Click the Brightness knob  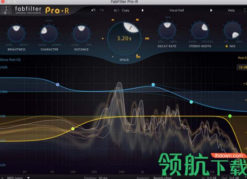16,34
